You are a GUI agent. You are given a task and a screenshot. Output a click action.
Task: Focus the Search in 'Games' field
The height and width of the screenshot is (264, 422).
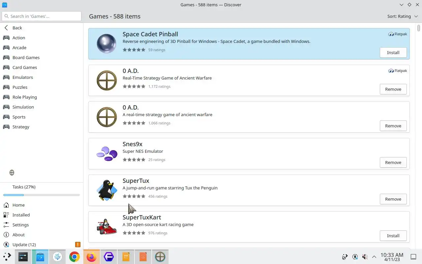tap(42, 16)
